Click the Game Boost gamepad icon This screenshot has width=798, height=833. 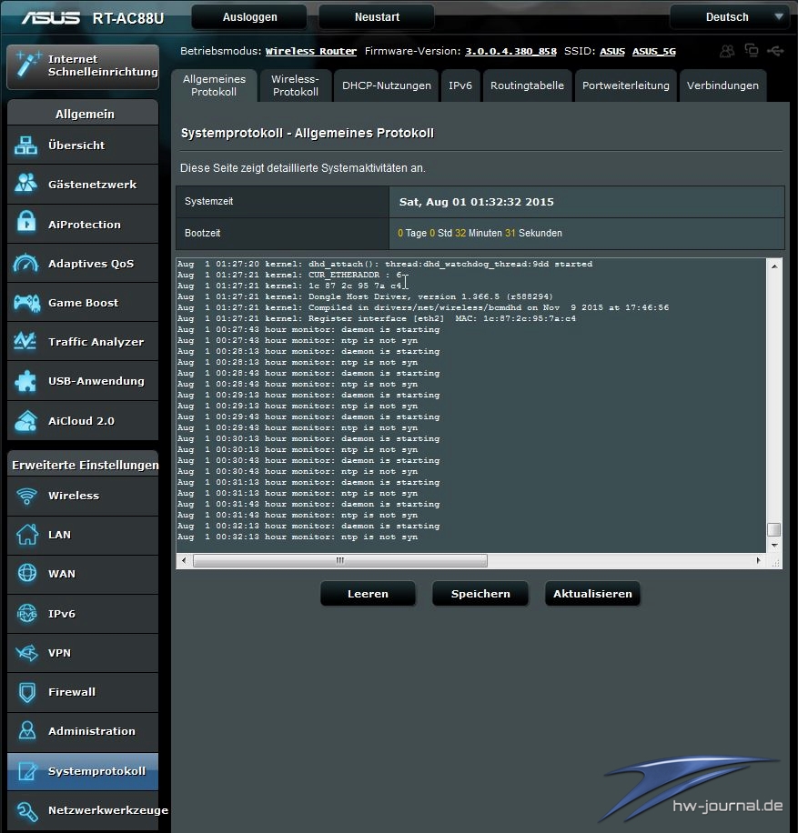click(x=26, y=302)
